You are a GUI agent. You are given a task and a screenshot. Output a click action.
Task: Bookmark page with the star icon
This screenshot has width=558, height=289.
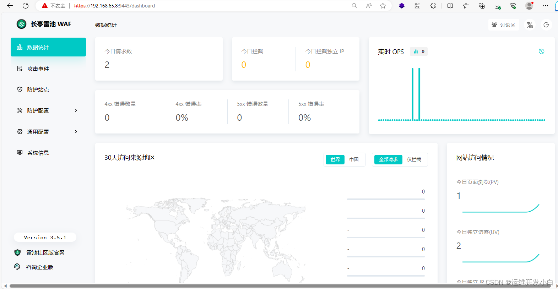point(383,6)
